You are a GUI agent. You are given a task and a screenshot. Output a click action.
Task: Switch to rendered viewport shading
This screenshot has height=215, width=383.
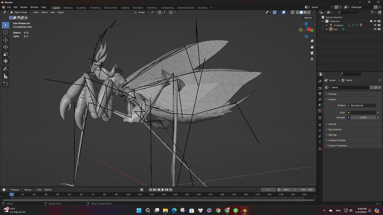click(309, 12)
